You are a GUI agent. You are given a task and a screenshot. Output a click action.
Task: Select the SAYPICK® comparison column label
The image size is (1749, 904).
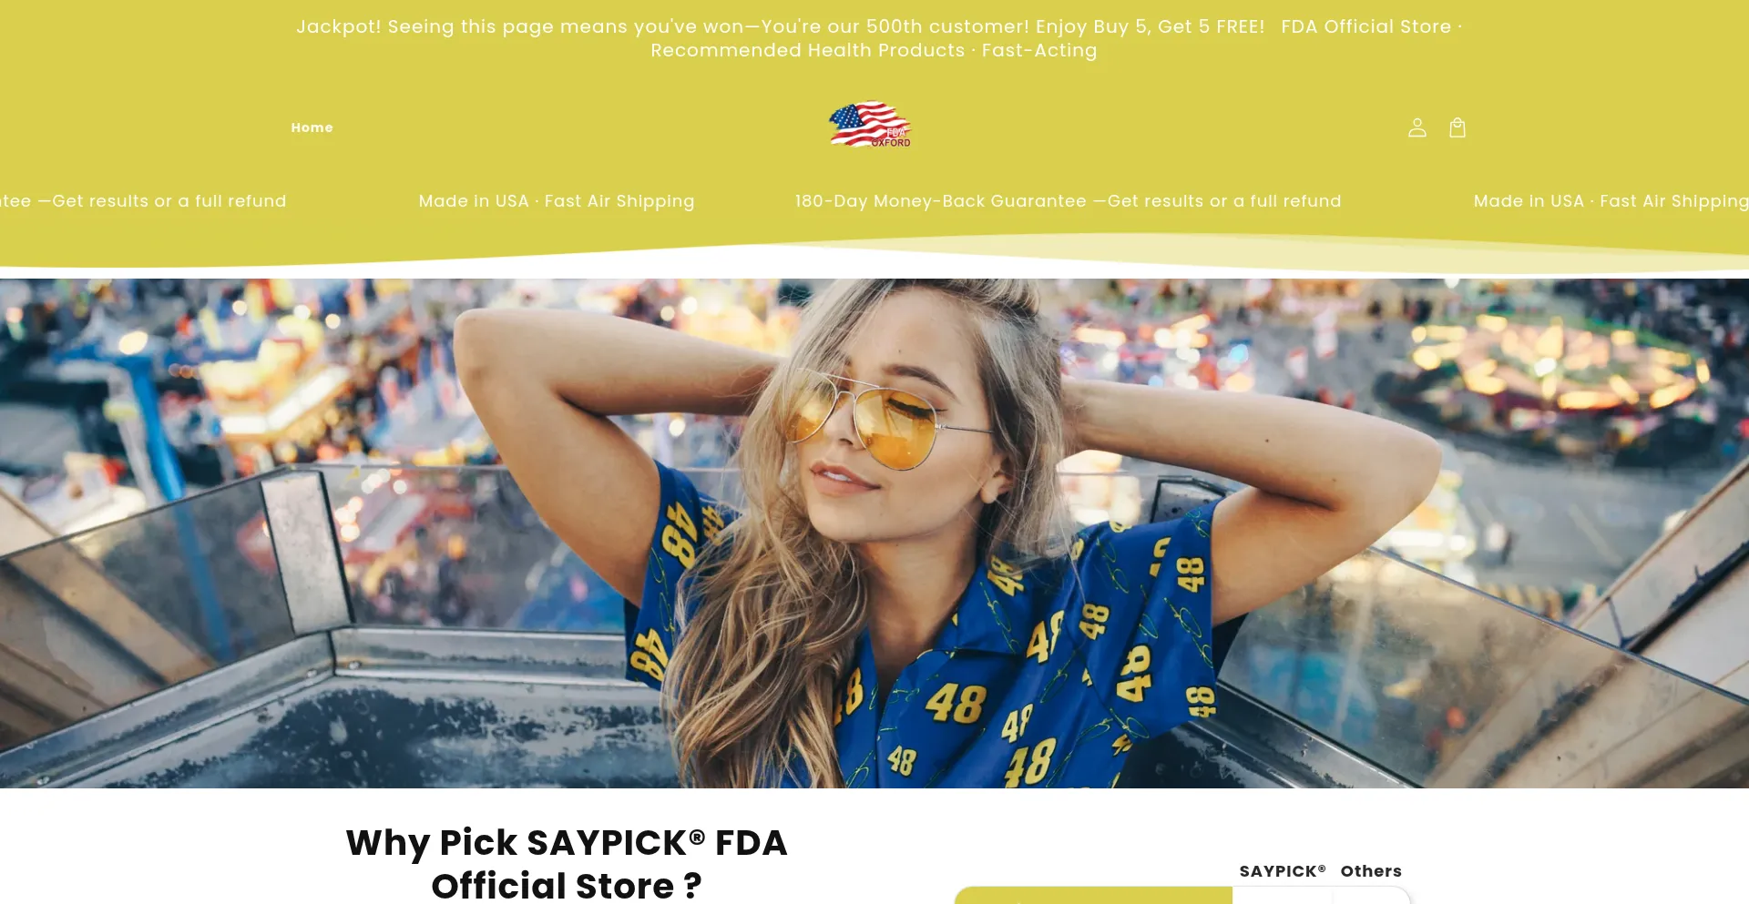pos(1282,871)
